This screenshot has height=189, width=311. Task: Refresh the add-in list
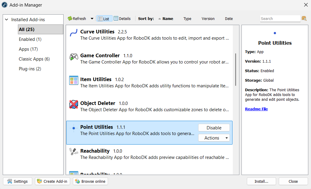(x=77, y=18)
